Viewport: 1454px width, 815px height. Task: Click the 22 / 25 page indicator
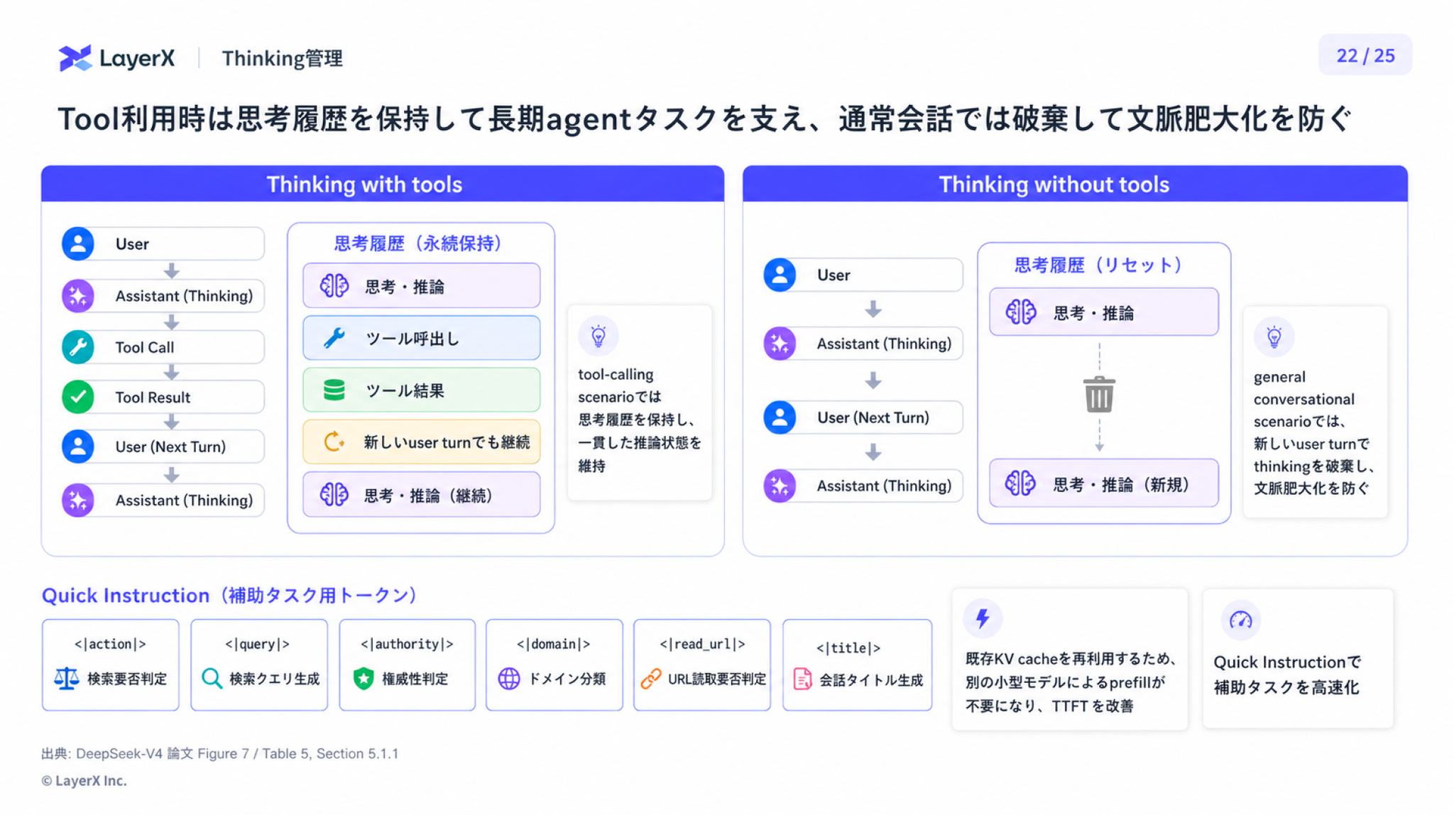pyautogui.click(x=1365, y=55)
